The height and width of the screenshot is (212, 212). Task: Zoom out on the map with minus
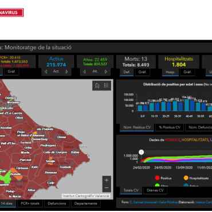[x=107, y=188]
